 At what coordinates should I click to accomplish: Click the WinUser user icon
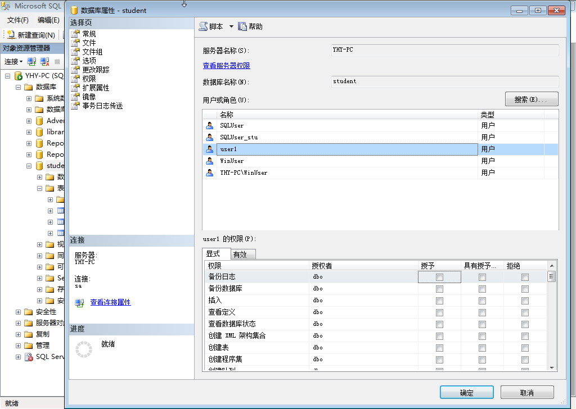pyautogui.click(x=210, y=161)
